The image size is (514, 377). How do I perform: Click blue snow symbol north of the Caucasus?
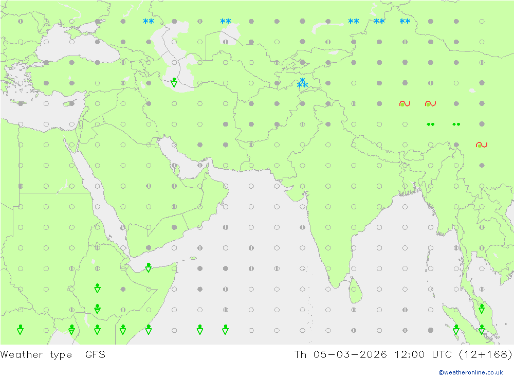pyautogui.click(x=149, y=21)
